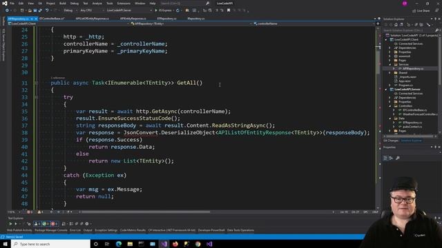Open the controllerName member navigation dropdown

coord(314,24)
